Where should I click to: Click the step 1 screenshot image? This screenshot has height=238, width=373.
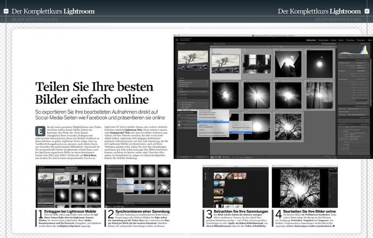tap(68, 186)
